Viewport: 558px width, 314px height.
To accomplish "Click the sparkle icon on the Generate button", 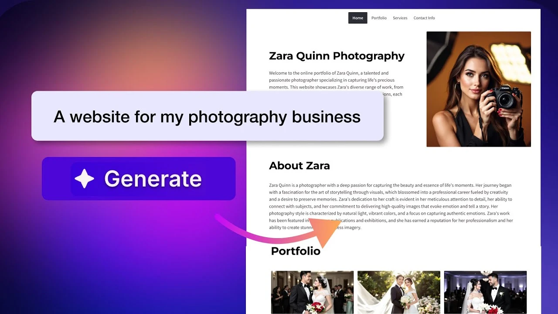I will pyautogui.click(x=84, y=179).
